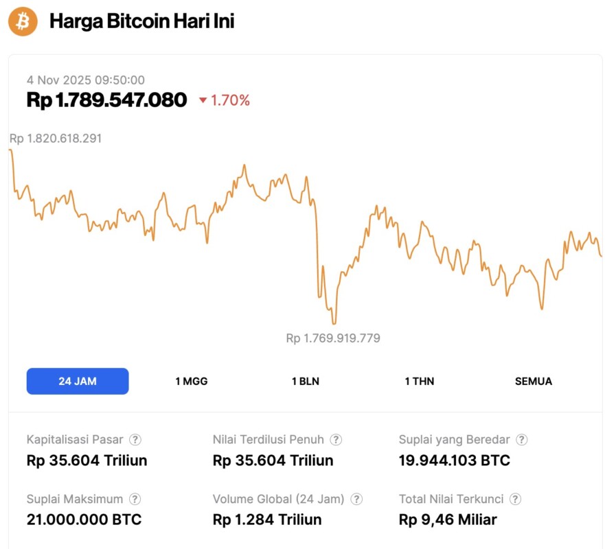Screen dimensions: 605x549
Task: Show tooltip icon for Suplai Maksimum
Action: 136,500
